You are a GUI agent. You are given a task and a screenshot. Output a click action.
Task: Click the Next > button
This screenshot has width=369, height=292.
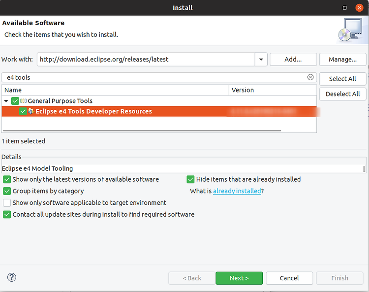click(x=239, y=278)
